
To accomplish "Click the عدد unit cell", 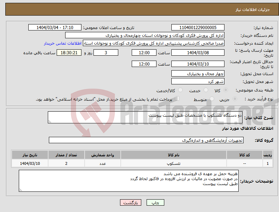I will pyautogui.click(x=103, y=163).
